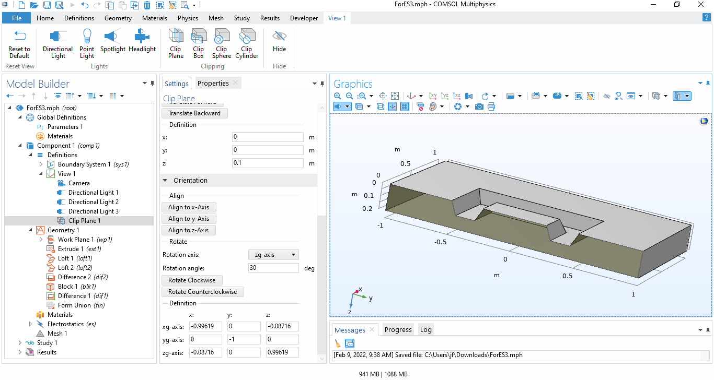
Task: Open the scene light color palette icon
Action: [433, 106]
